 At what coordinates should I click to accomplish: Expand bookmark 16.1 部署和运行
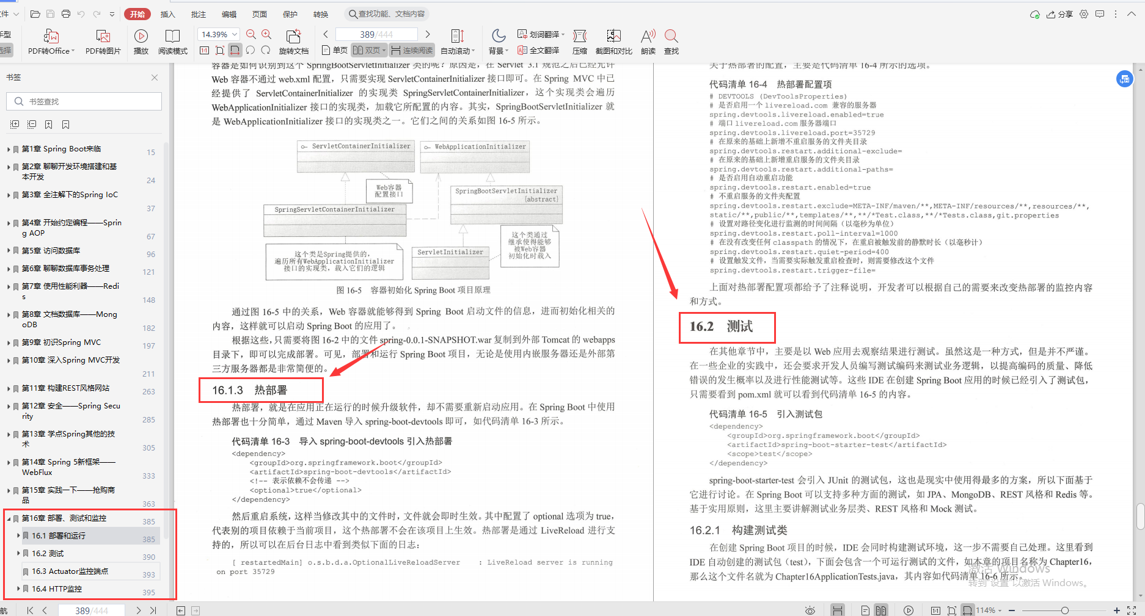(18, 535)
